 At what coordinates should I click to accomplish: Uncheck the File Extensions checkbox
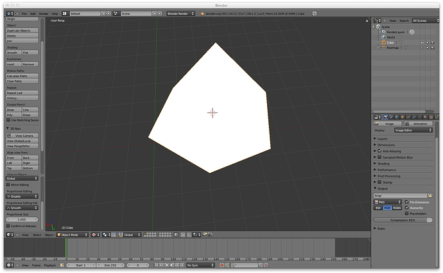point(407,202)
